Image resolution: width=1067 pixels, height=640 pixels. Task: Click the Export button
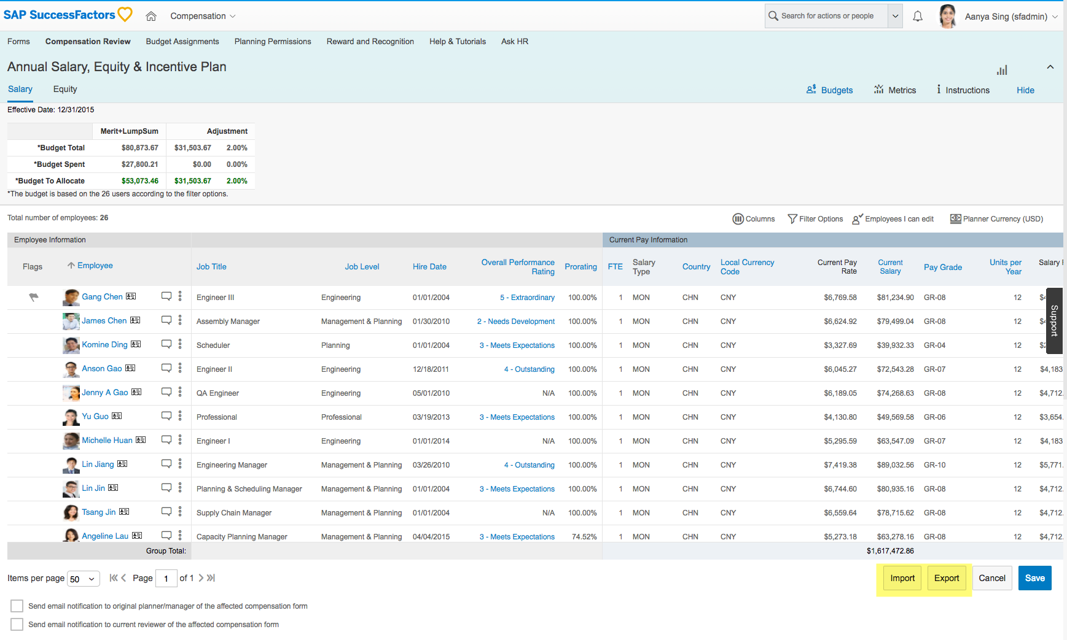coord(947,578)
